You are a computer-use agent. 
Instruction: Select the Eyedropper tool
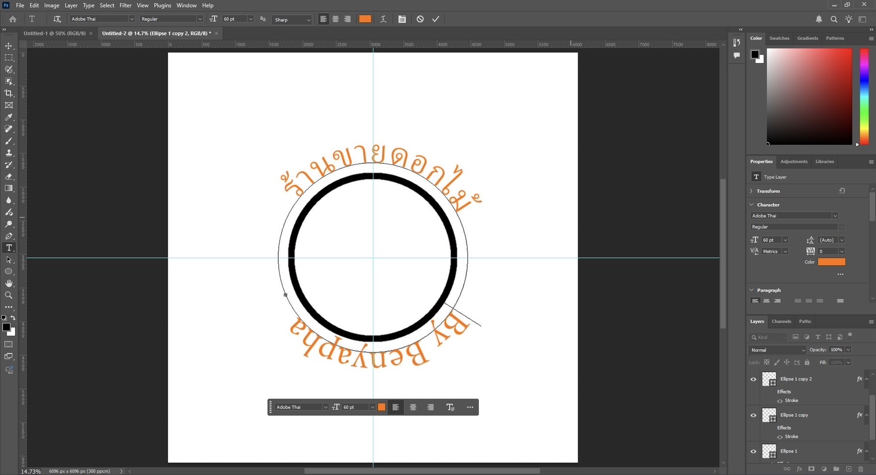pos(9,117)
